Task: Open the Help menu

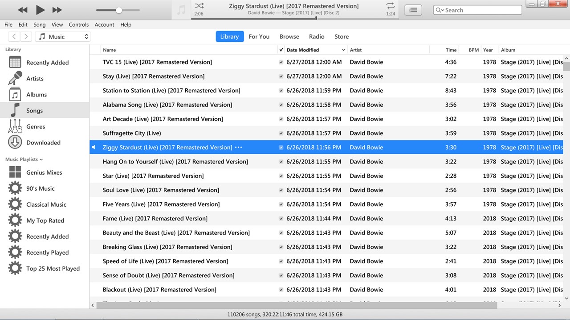Action: [126, 24]
